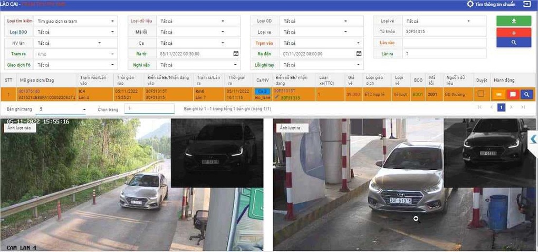Click the Vé lượt cell
The height and width of the screenshot is (252, 538).
coord(400,94)
